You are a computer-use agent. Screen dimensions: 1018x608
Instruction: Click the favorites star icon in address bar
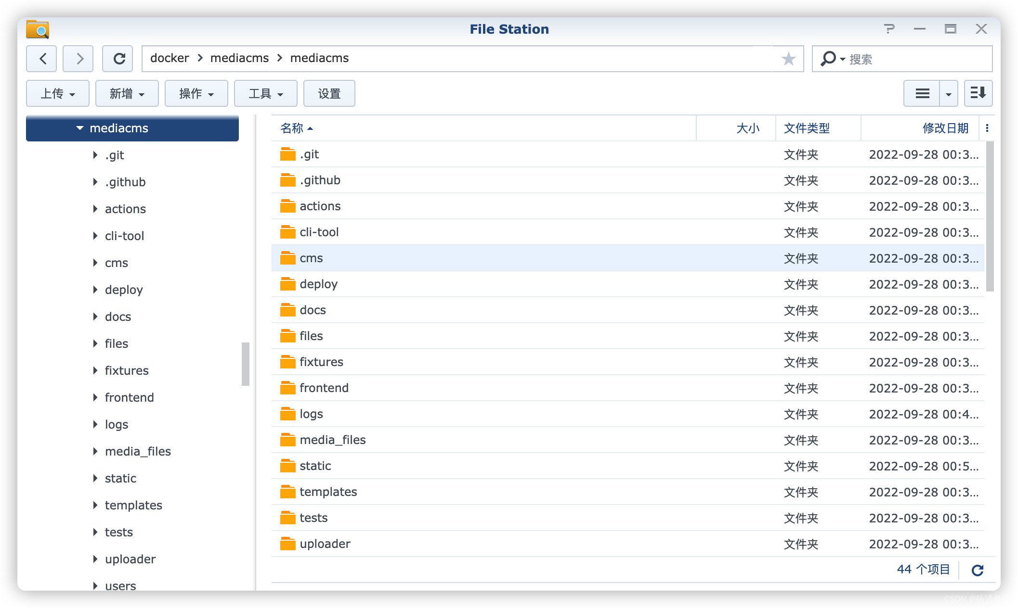click(x=788, y=59)
